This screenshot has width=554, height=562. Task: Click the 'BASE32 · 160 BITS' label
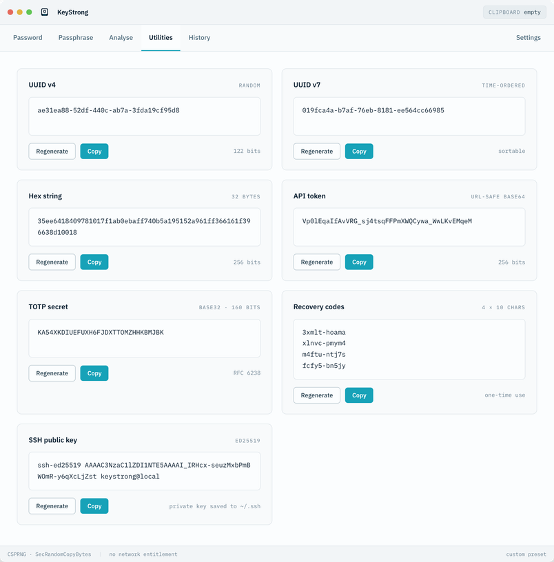(229, 308)
